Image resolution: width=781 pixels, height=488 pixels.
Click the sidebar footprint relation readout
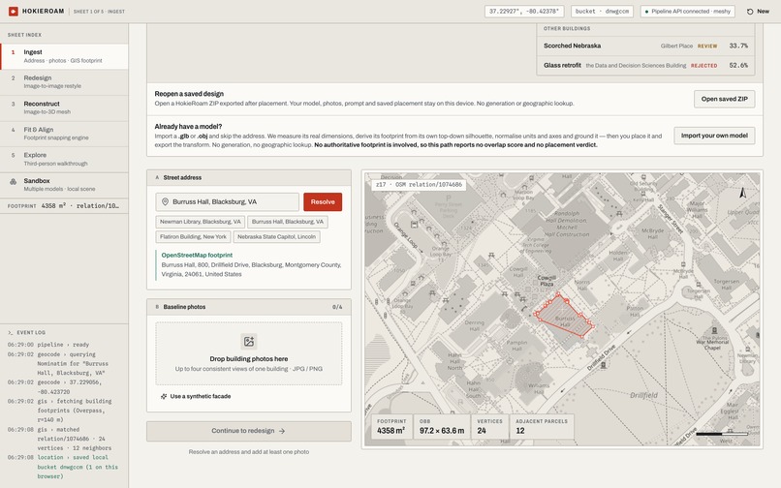(64, 205)
